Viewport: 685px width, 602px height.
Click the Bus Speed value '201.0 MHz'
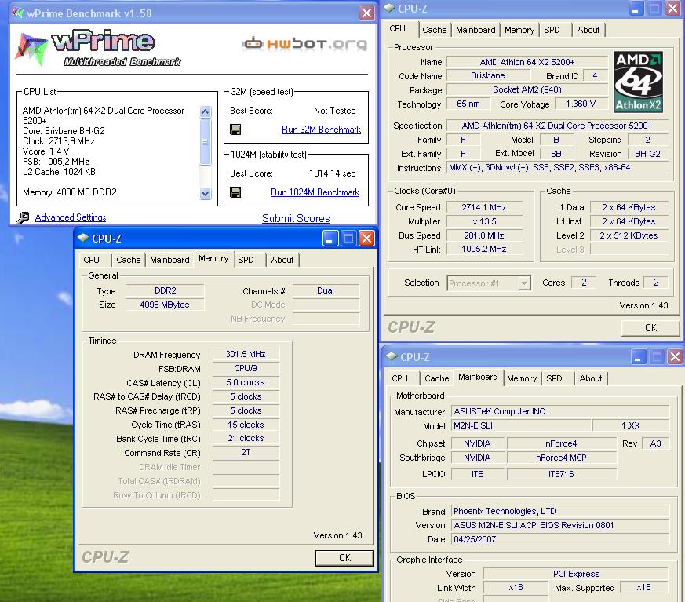484,235
